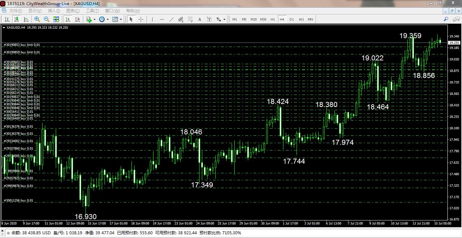Click 预付款比例 7105.30% margin level value
The height and width of the screenshot is (238, 462).
220,233
